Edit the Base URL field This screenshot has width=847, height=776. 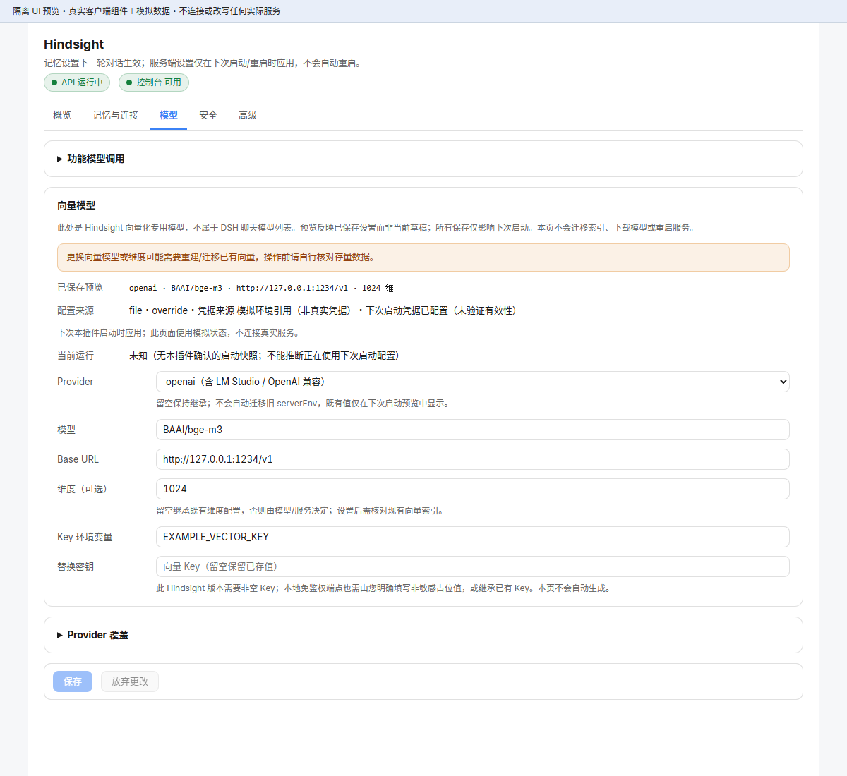pyautogui.click(x=473, y=459)
